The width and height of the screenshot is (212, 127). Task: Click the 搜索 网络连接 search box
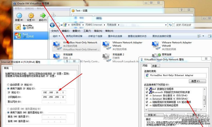tap(193, 25)
